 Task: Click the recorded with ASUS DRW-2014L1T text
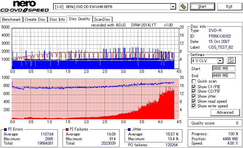click(x=132, y=25)
